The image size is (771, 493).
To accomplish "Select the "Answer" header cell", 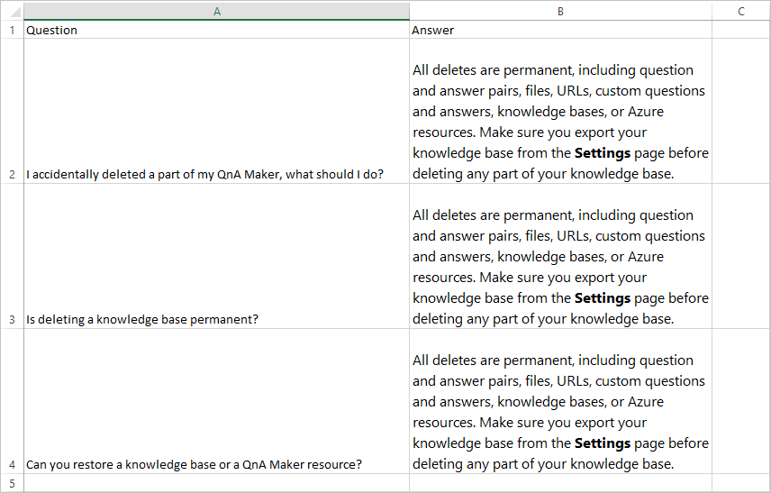I will [x=560, y=30].
